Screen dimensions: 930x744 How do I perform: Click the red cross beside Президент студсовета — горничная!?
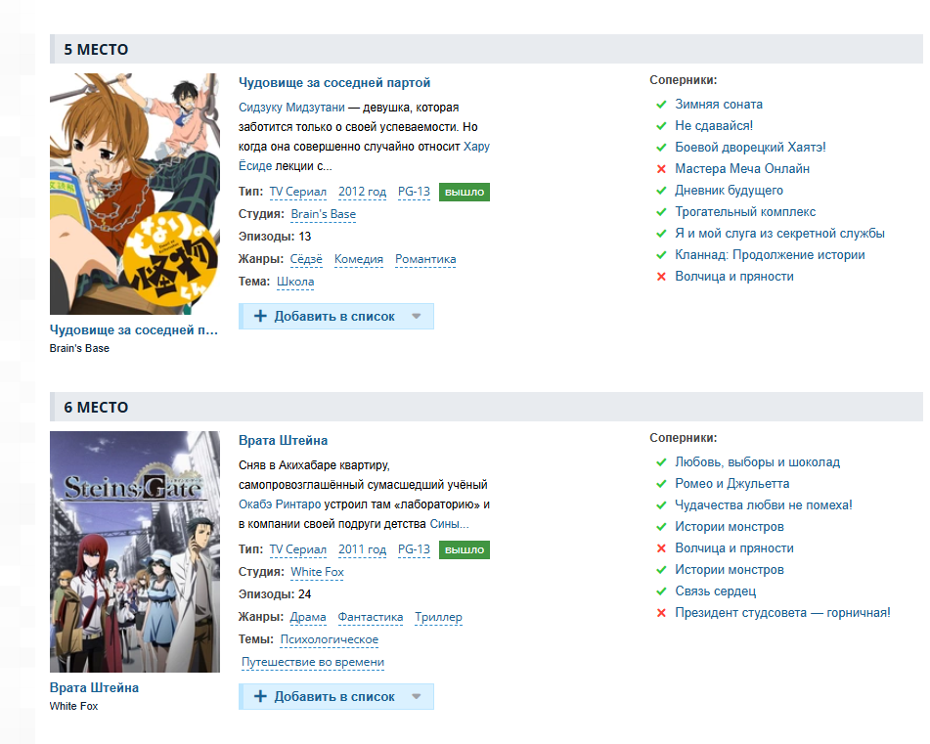[x=661, y=613]
